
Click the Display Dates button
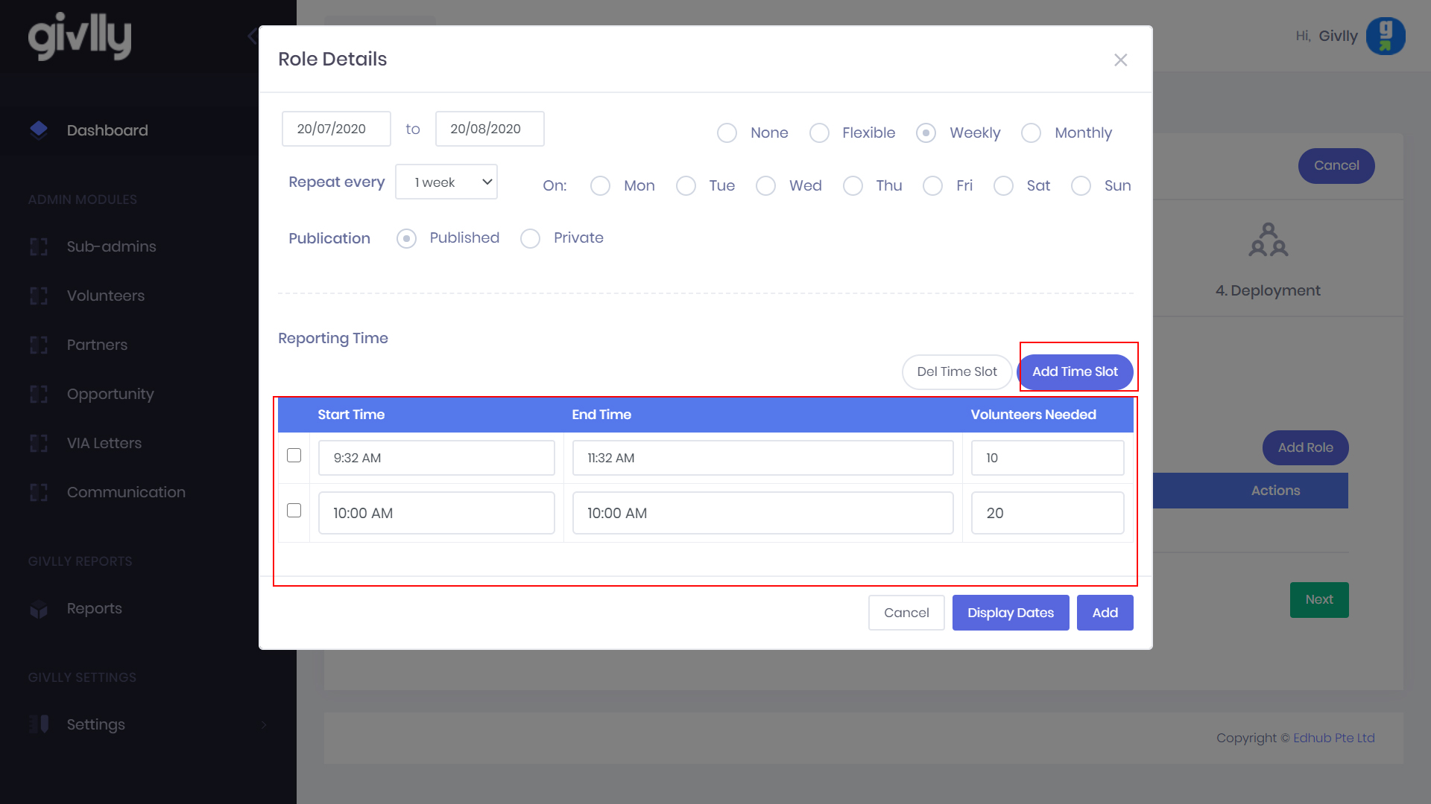pyautogui.click(x=1011, y=613)
